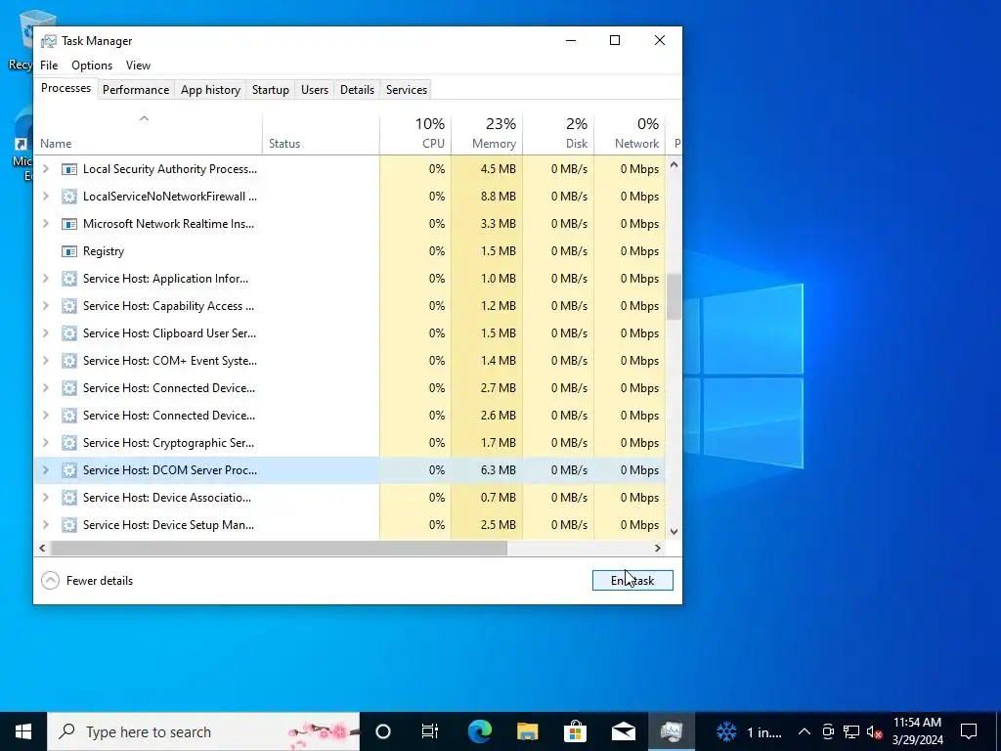This screenshot has width=1001, height=751.
Task: Click the muted volume tray icon
Action: coord(875,731)
